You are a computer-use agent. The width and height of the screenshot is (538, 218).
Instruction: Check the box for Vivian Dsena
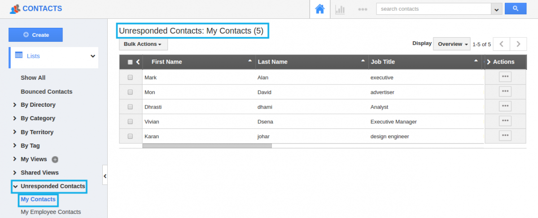click(130, 122)
